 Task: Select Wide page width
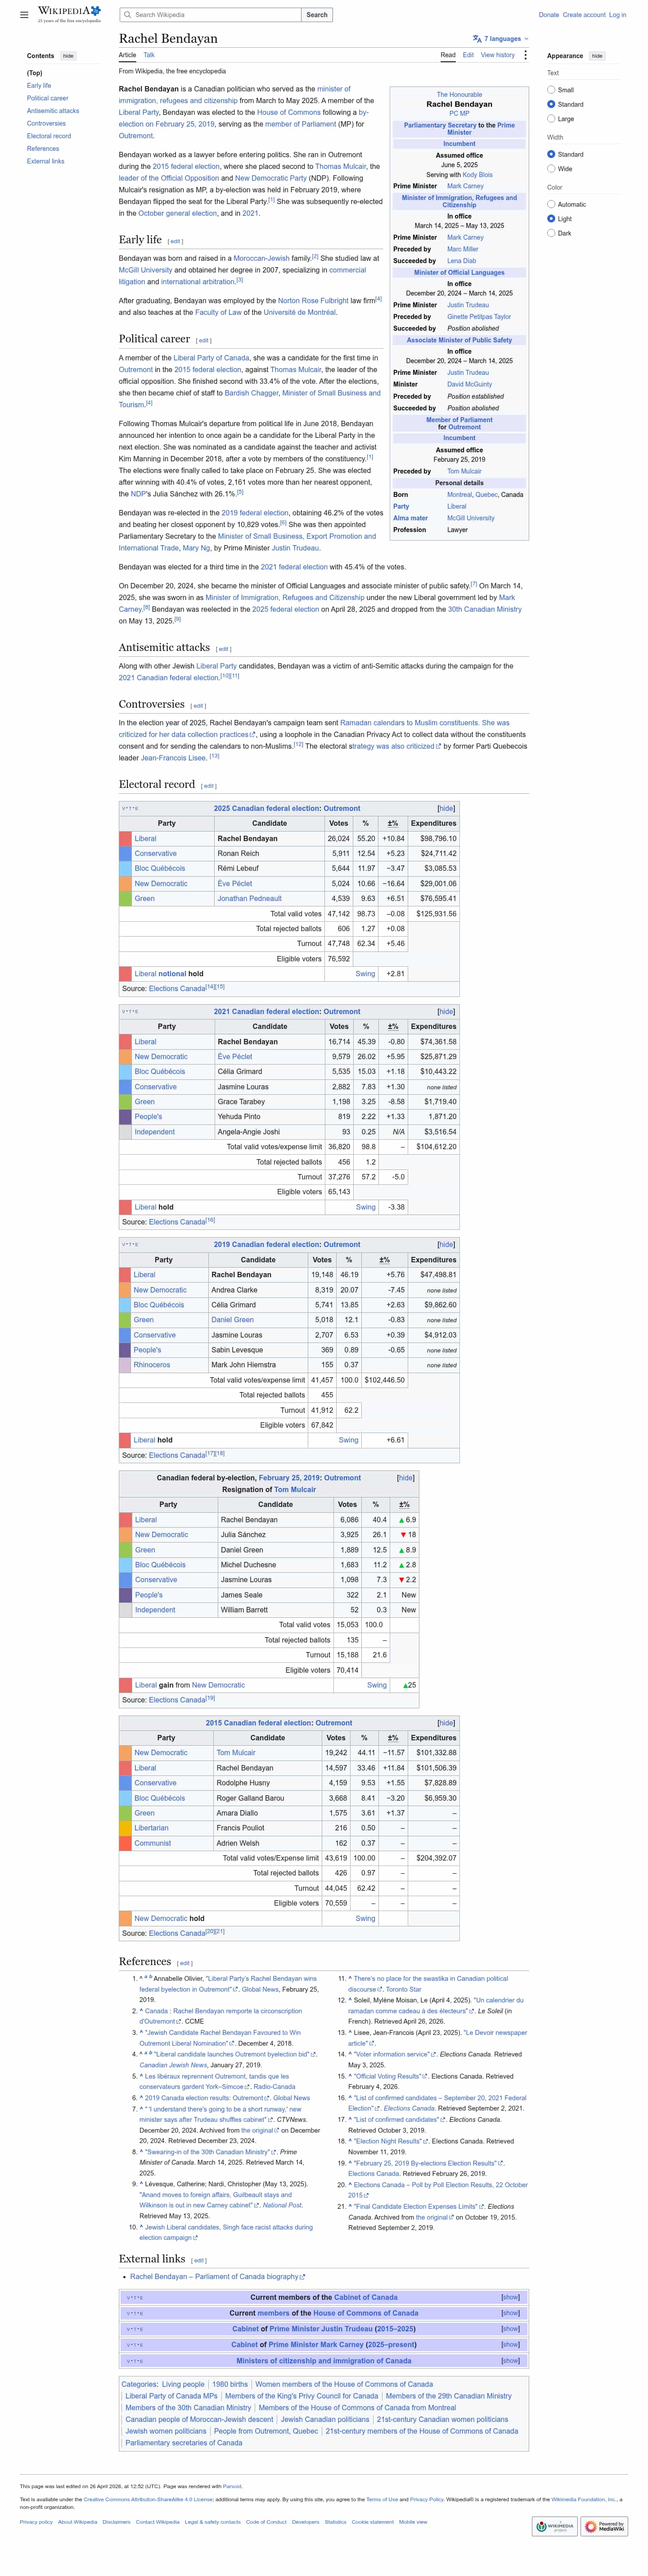(551, 168)
